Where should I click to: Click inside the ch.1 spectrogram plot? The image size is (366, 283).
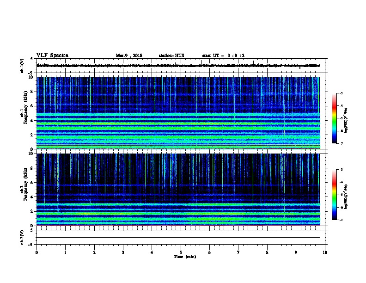tap(178, 113)
